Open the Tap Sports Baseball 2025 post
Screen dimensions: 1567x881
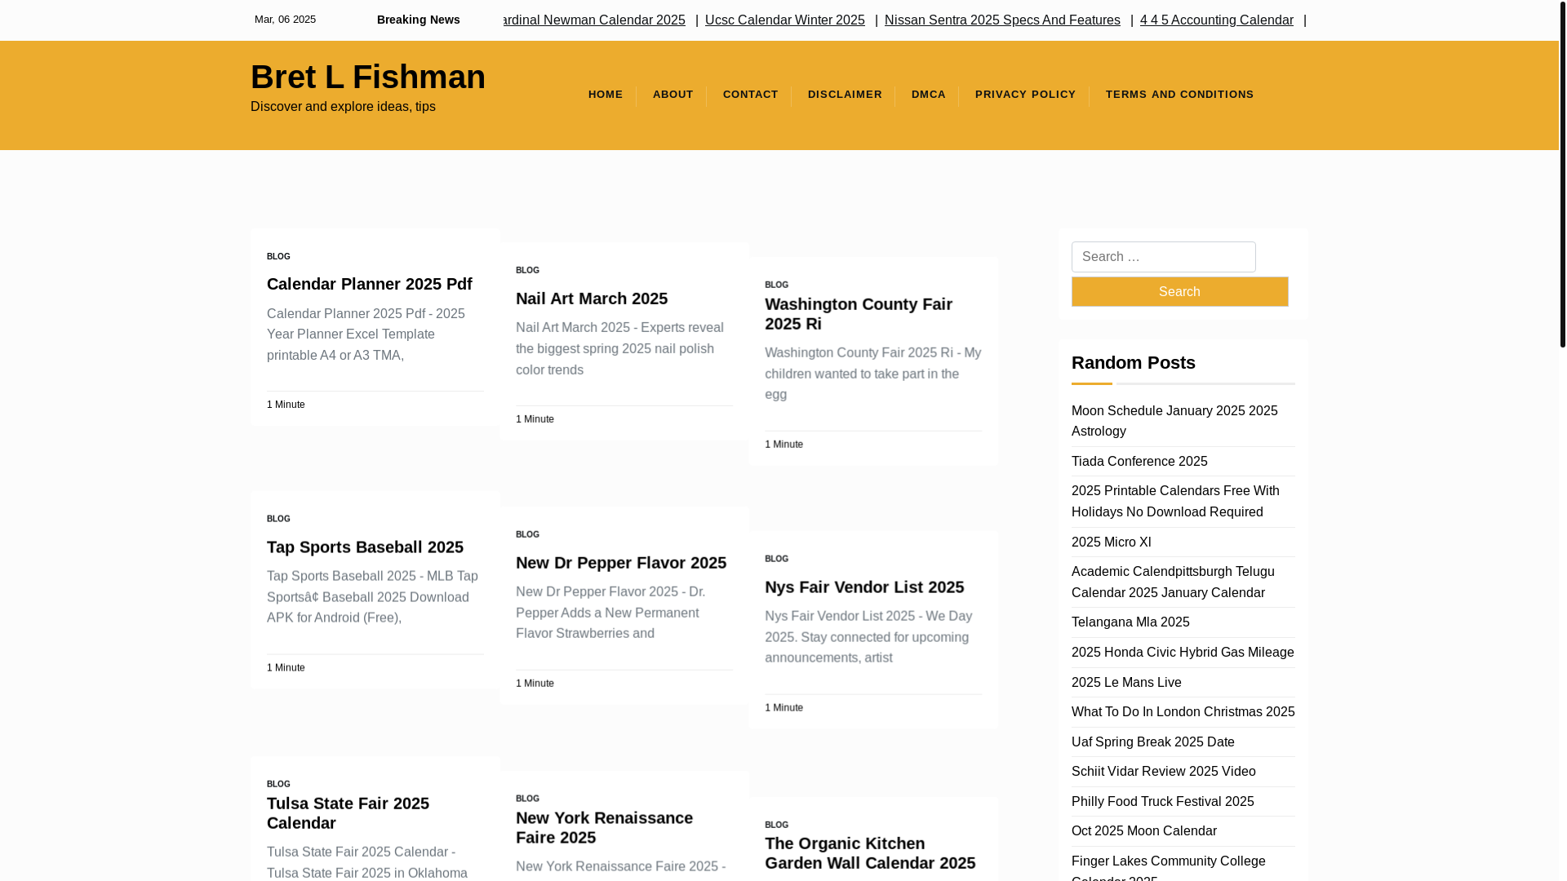[x=364, y=547]
